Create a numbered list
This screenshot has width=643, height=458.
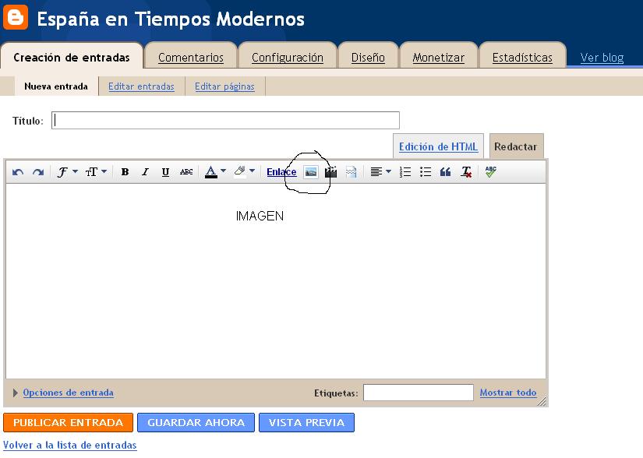405,172
